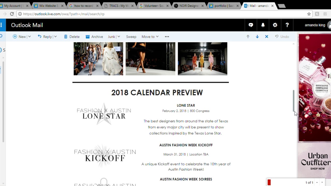Click Sweep in the toolbar
Screen dimensions: 331x186
[x=131, y=37]
